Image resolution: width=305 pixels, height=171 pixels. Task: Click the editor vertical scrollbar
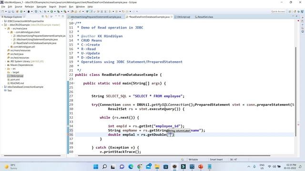pyautogui.click(x=296, y=91)
